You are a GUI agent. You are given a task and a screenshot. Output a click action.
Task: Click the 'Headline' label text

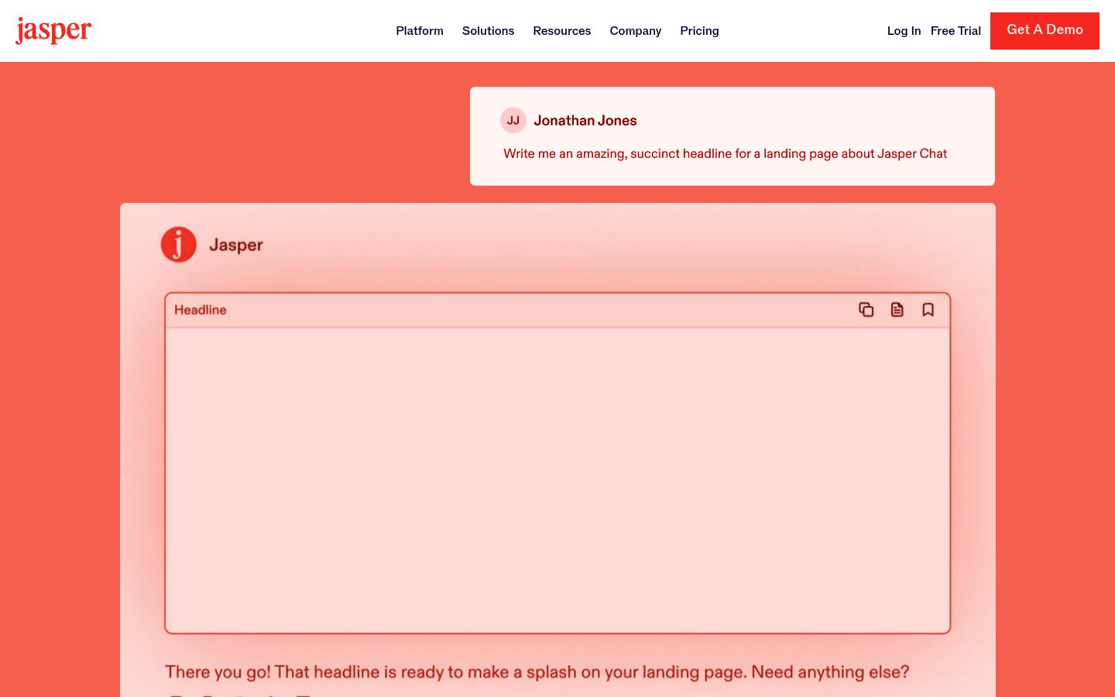click(x=200, y=310)
